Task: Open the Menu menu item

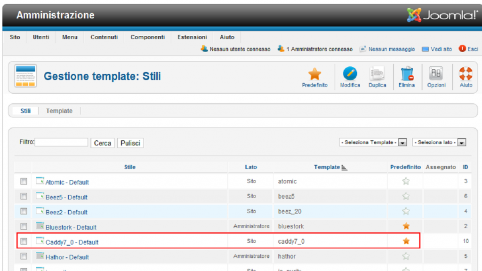Action: [x=70, y=37]
